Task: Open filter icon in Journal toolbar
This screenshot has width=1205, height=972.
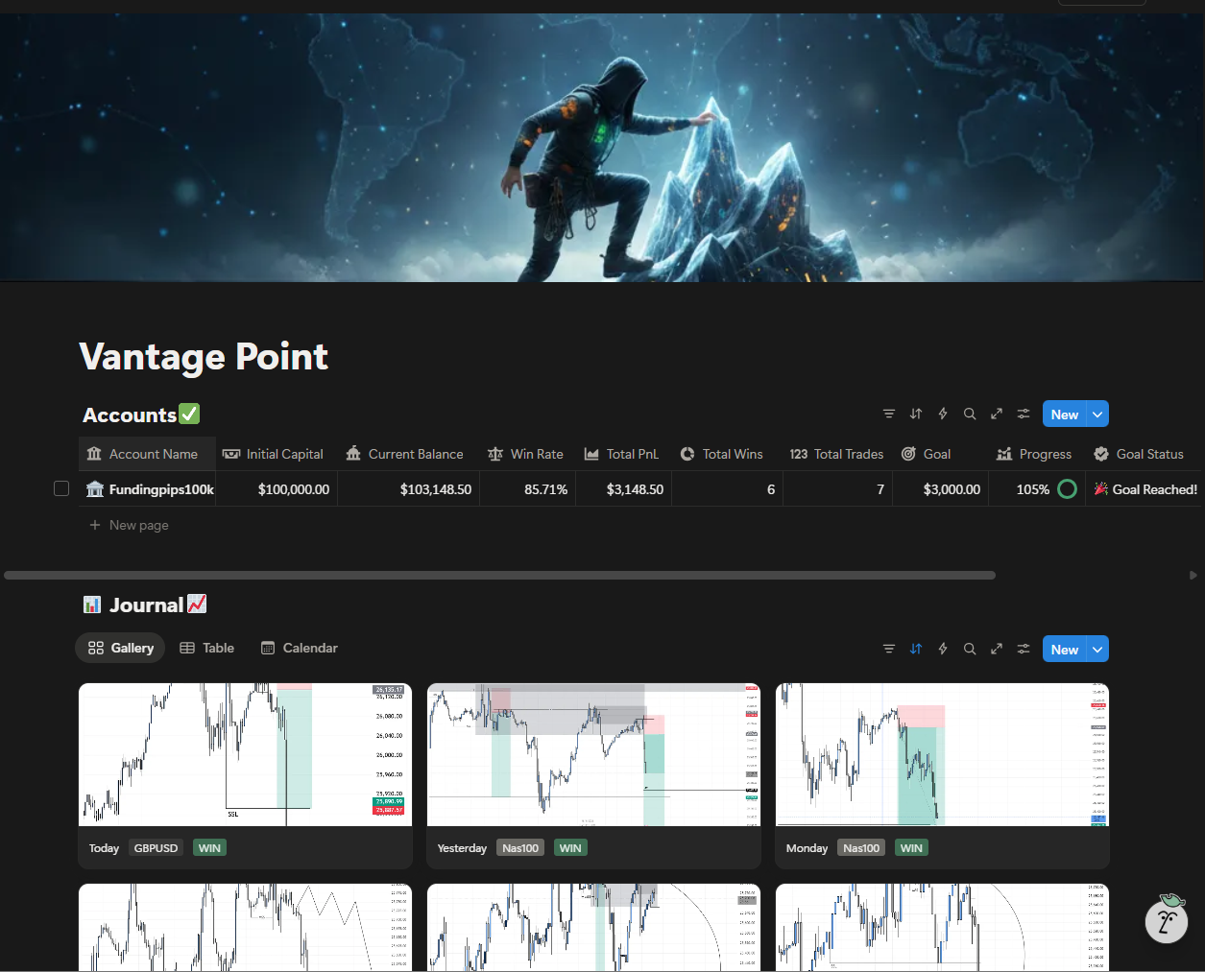Action: tap(889, 649)
